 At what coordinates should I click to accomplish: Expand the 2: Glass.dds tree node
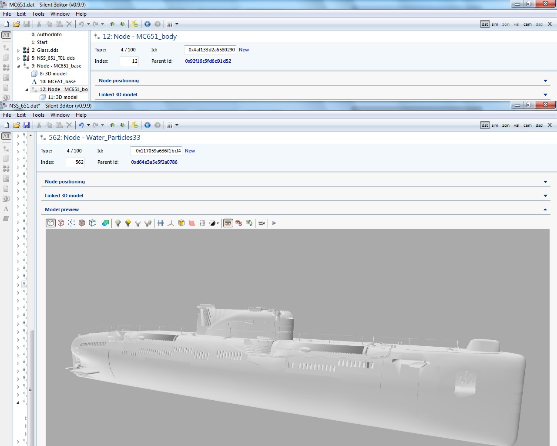point(18,51)
